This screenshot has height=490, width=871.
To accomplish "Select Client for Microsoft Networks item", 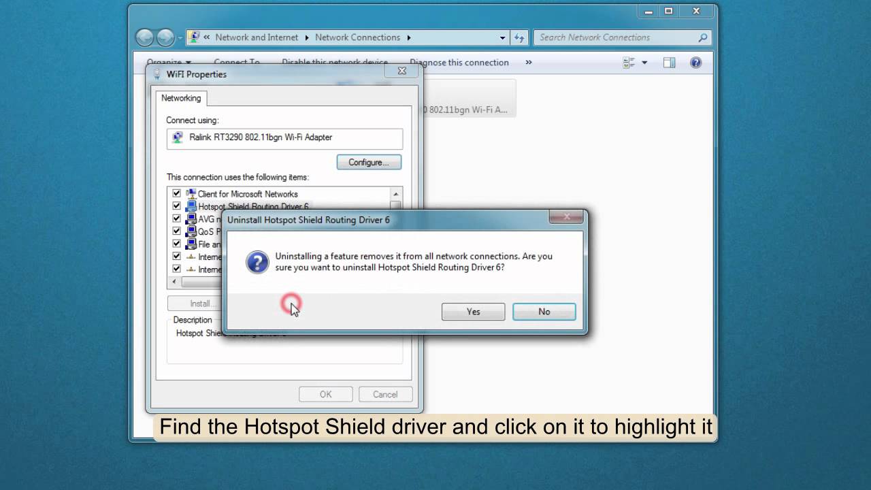I will coord(248,194).
